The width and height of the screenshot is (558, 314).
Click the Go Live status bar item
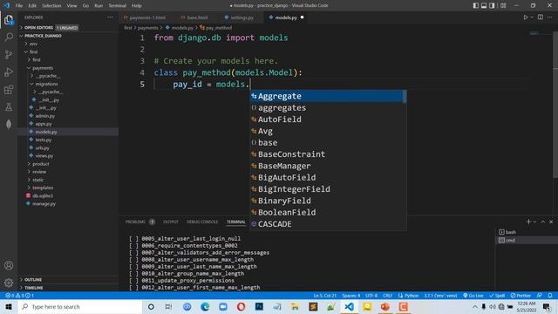coord(473,296)
